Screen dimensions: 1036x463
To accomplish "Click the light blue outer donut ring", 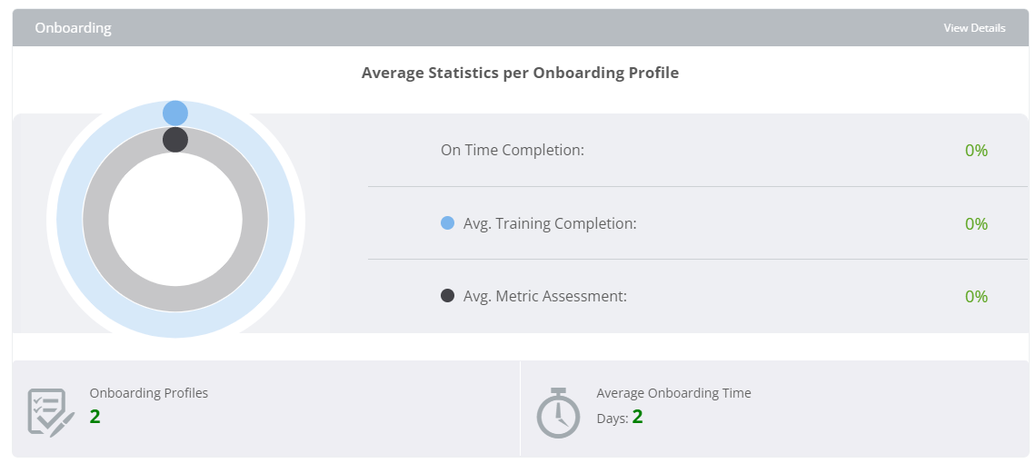I will (x=70, y=220).
